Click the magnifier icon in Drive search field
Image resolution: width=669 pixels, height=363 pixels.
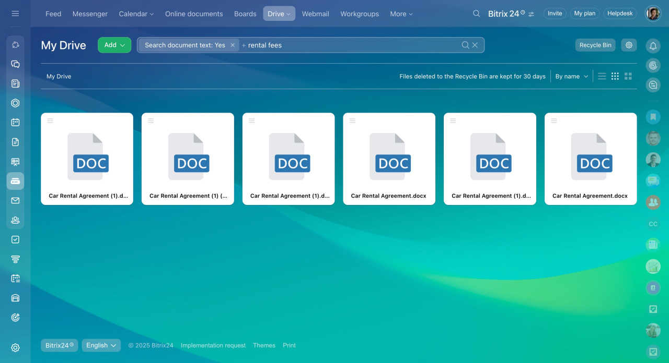tap(465, 45)
